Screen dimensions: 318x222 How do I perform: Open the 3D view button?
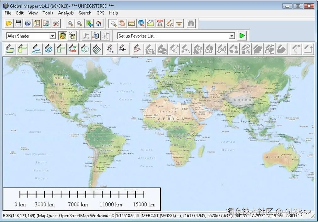coord(72,36)
